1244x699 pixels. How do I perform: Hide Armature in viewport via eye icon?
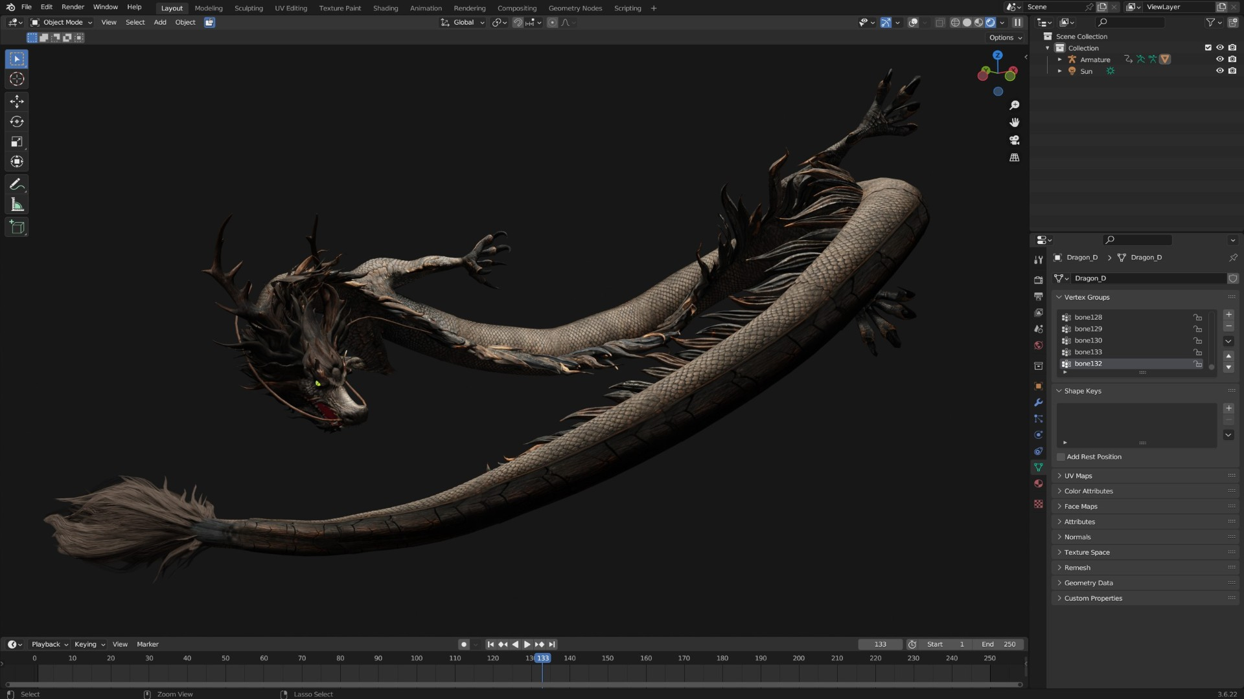click(1220, 60)
